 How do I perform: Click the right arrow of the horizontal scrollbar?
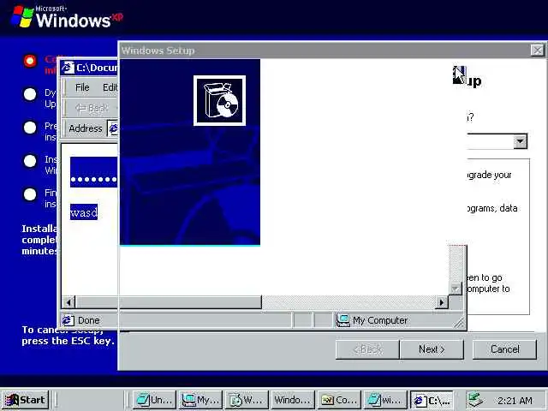(442, 302)
